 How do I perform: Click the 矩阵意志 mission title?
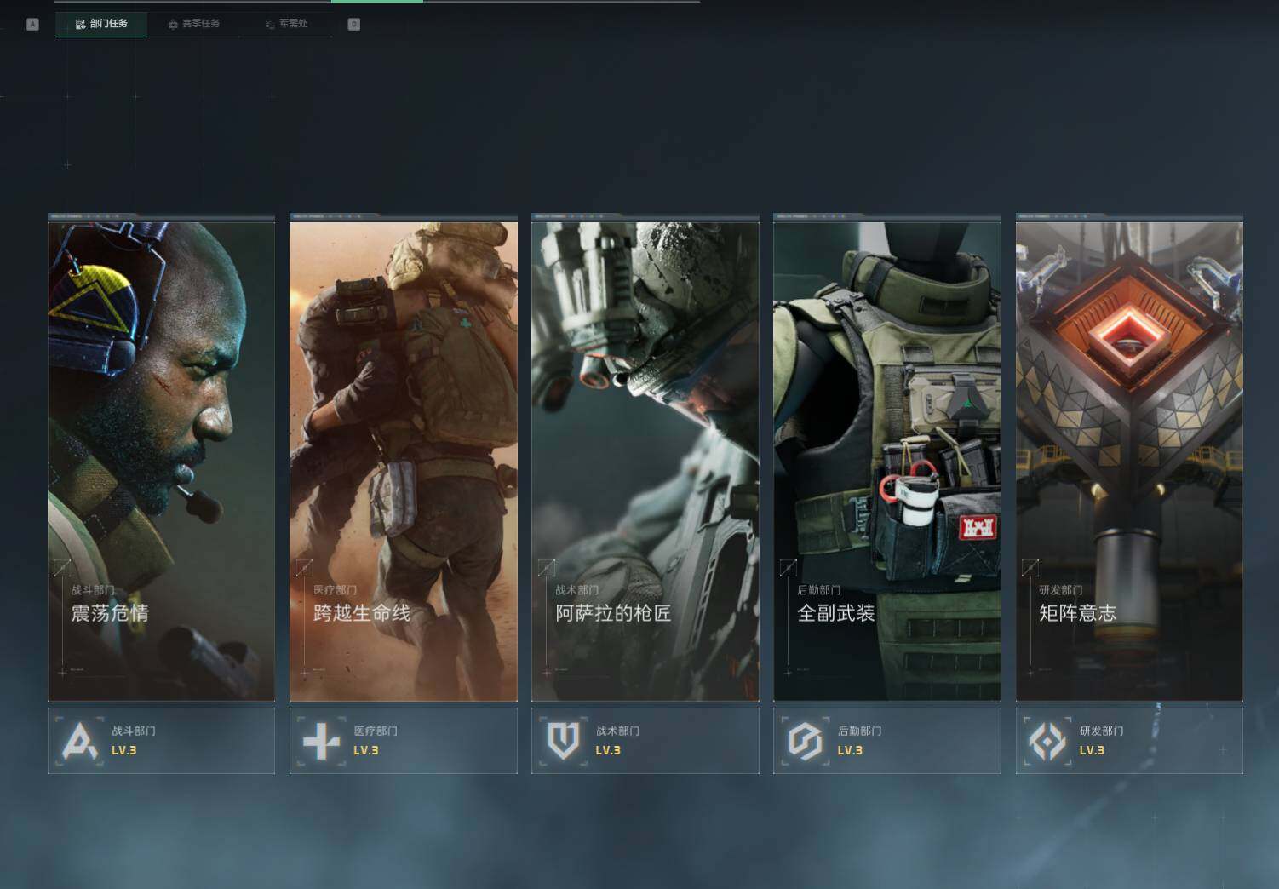point(1078,613)
